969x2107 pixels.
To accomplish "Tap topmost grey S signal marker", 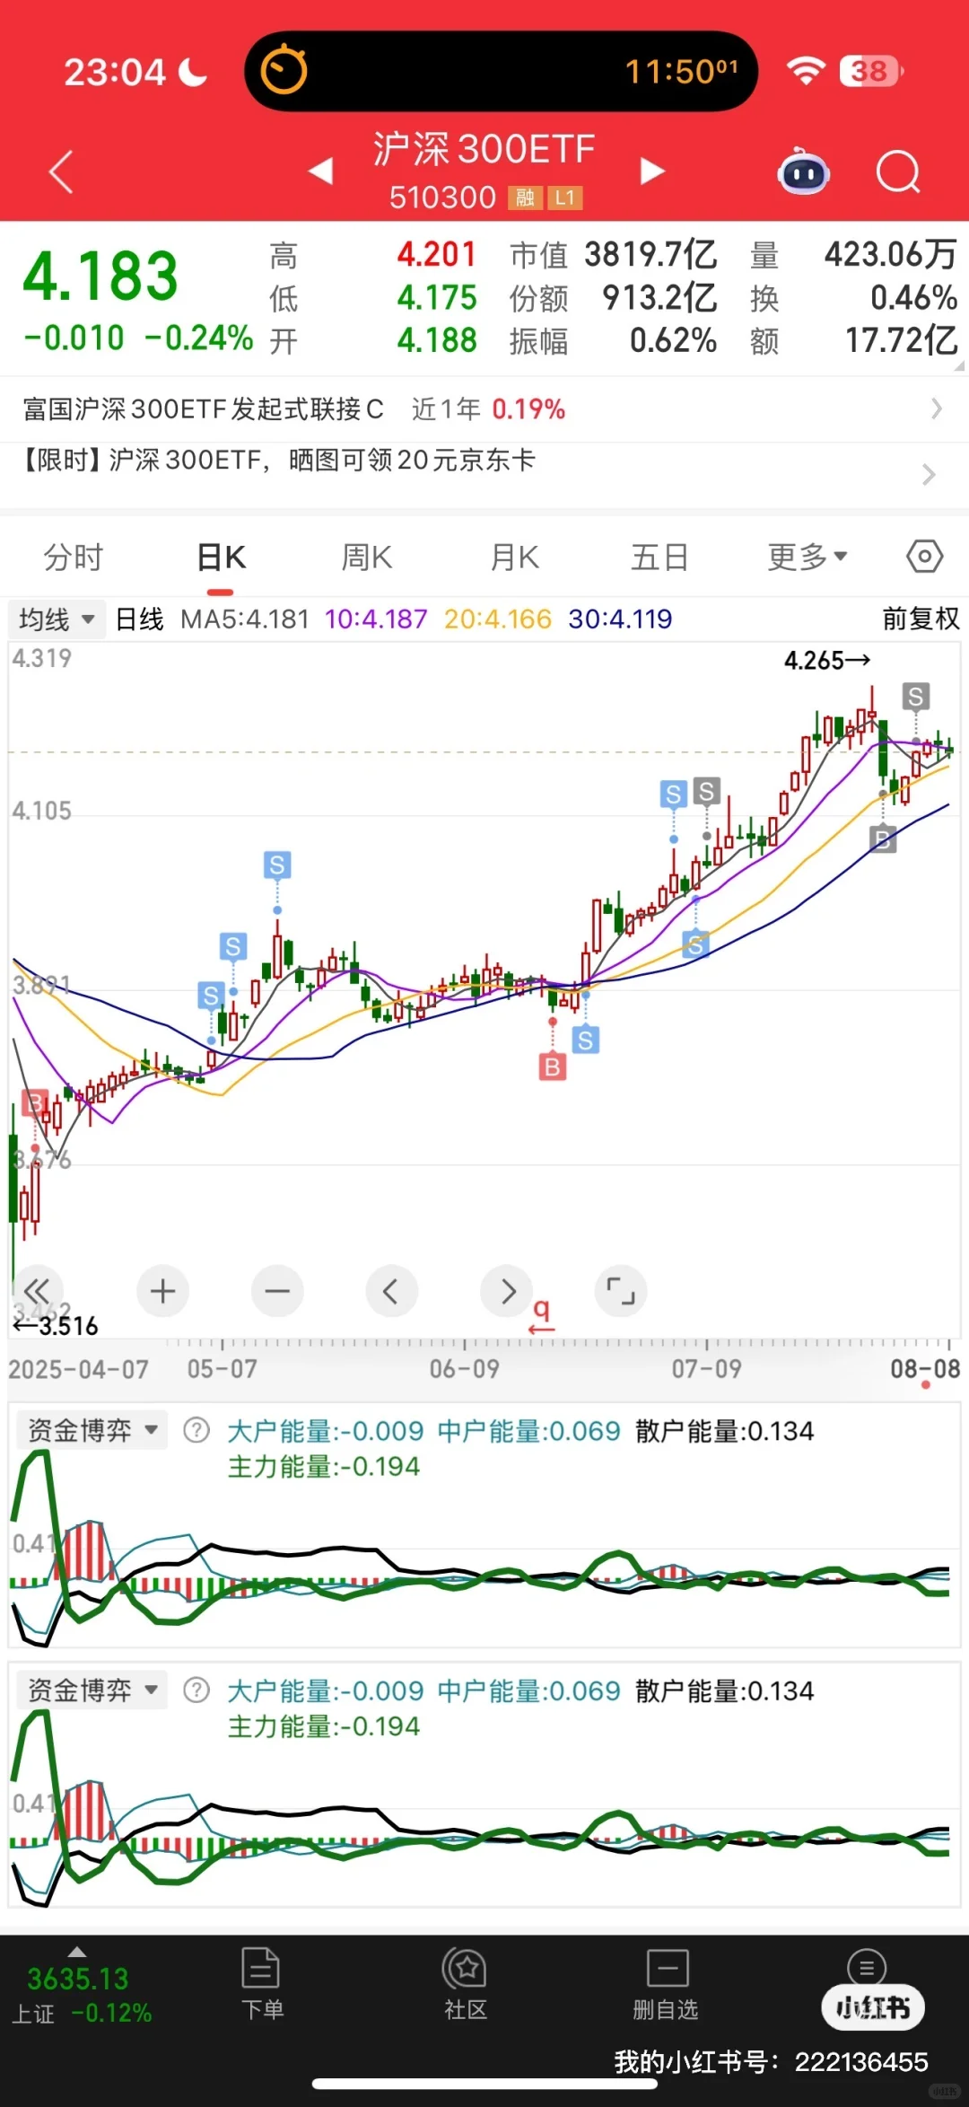I will pos(915,697).
